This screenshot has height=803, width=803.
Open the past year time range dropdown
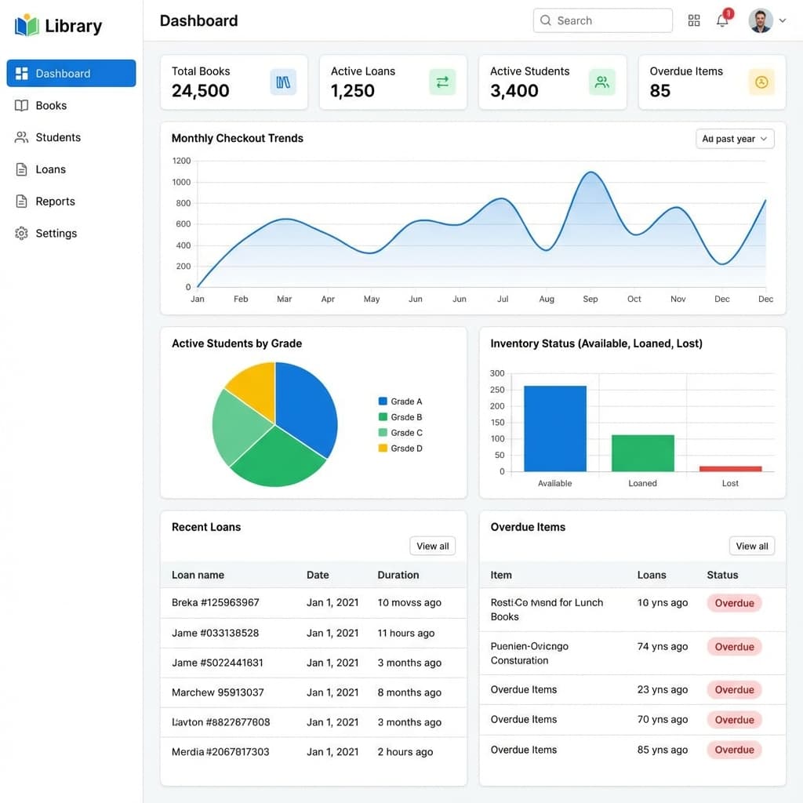pos(735,139)
